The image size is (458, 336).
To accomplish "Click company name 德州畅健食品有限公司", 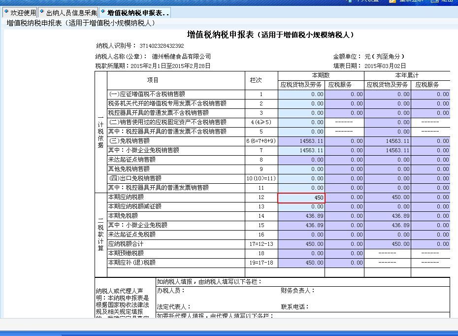I will pyautogui.click(x=181, y=56).
